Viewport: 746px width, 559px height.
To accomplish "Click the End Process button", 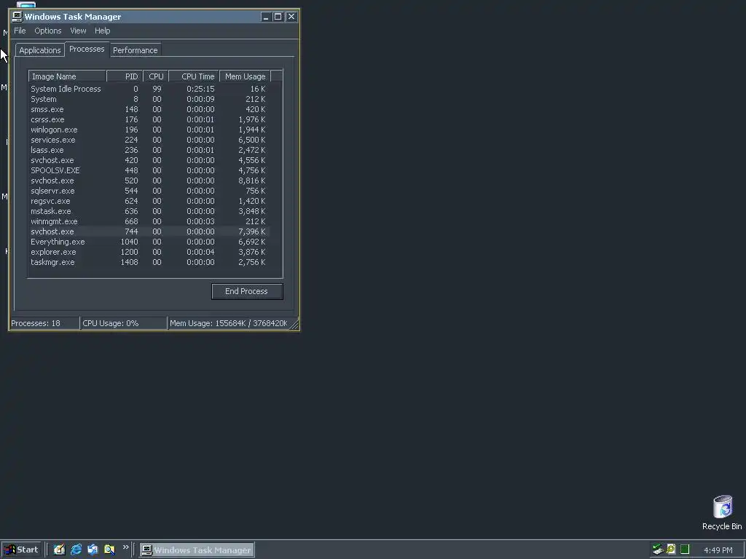I will pos(247,291).
